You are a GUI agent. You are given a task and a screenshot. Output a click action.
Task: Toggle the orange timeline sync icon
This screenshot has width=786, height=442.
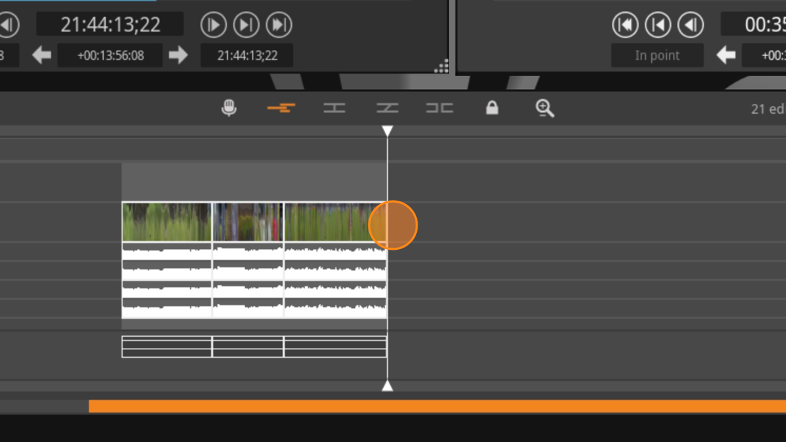click(281, 108)
